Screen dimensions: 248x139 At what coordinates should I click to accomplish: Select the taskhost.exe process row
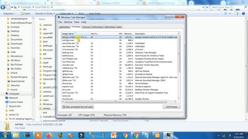coord(119,56)
